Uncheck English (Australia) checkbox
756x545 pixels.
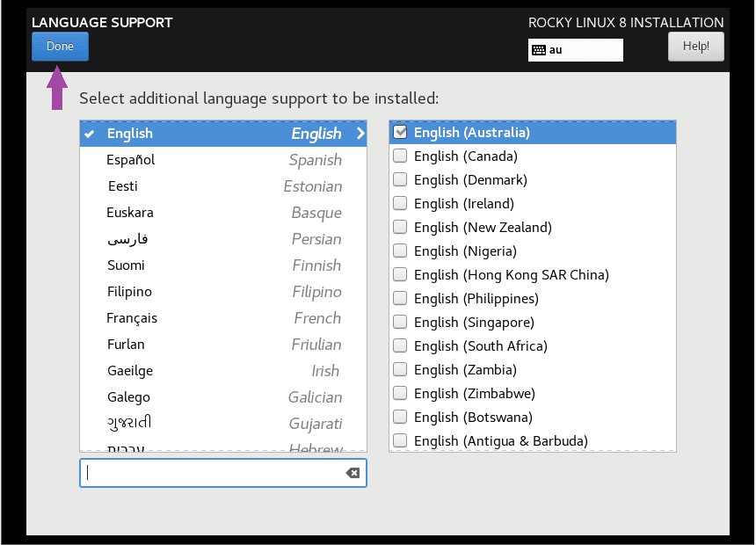(400, 132)
